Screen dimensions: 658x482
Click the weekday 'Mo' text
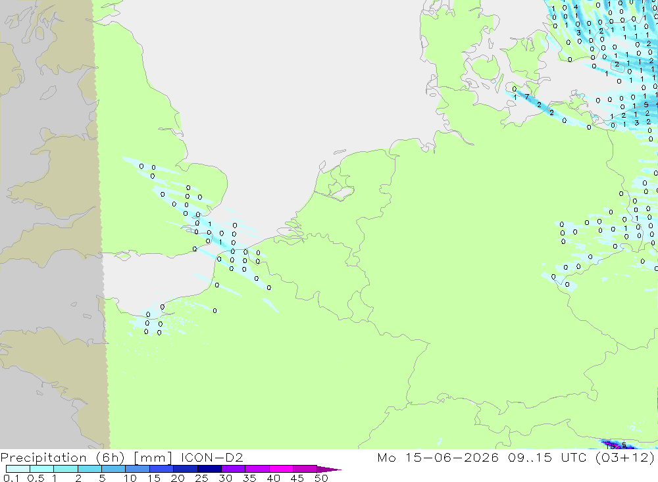pyautogui.click(x=386, y=457)
